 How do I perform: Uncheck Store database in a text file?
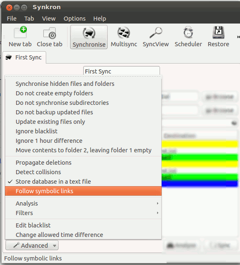[x=83, y=181]
